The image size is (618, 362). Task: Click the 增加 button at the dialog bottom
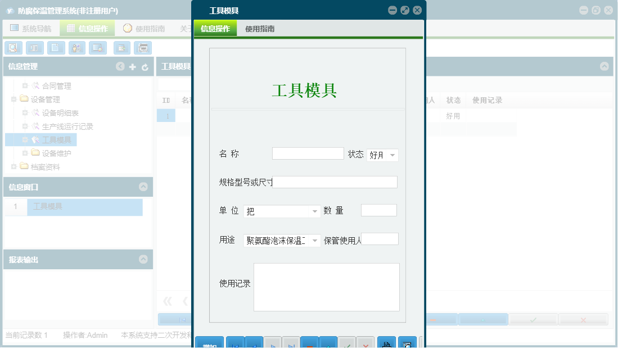tap(209, 344)
